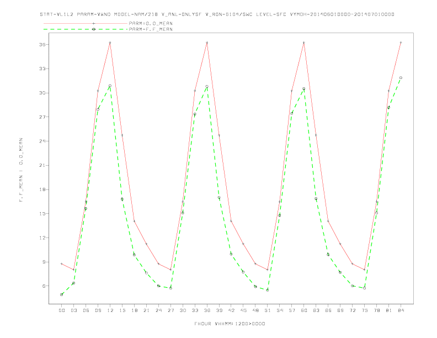The image size is (437, 338).
Task: Click x-axis forecast hour label 45
Action: click(x=243, y=310)
